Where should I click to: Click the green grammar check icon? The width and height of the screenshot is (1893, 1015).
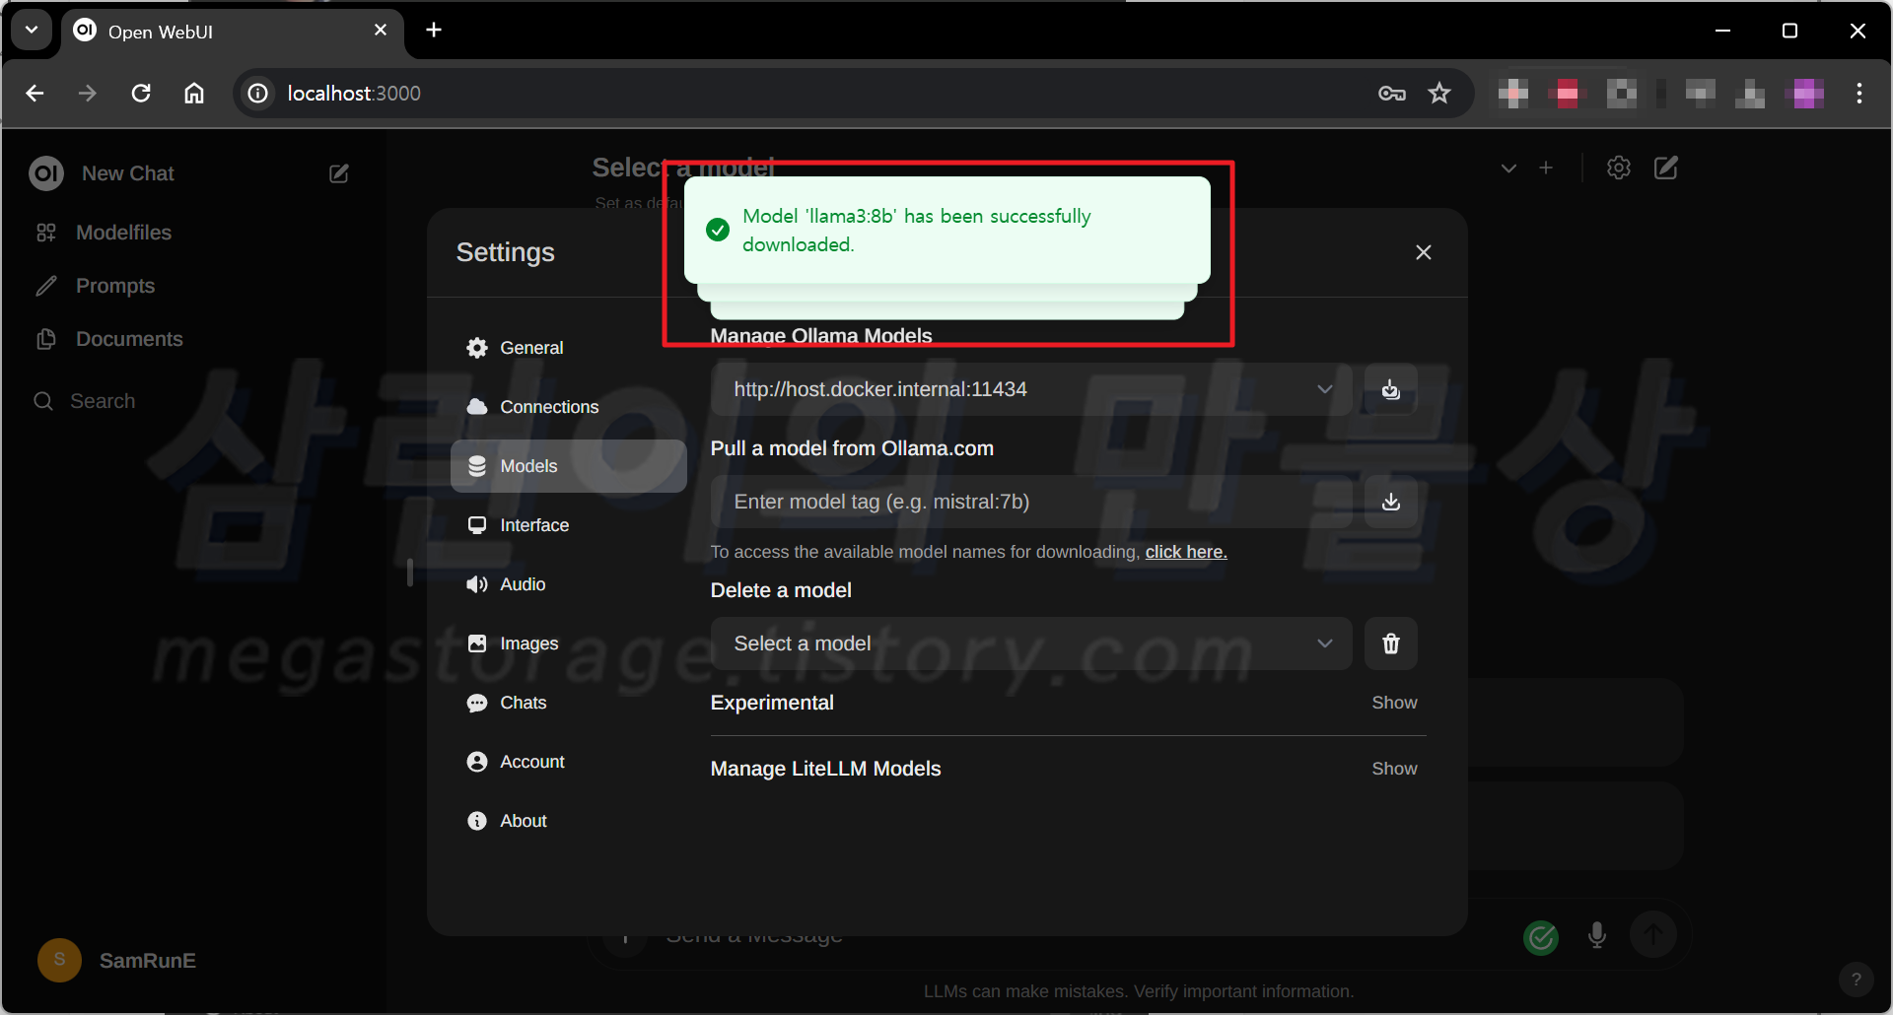coord(1541,937)
